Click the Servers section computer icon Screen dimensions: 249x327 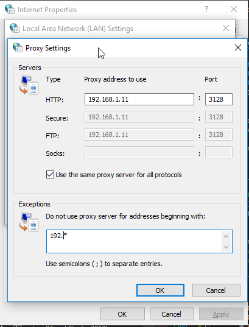(x=29, y=85)
